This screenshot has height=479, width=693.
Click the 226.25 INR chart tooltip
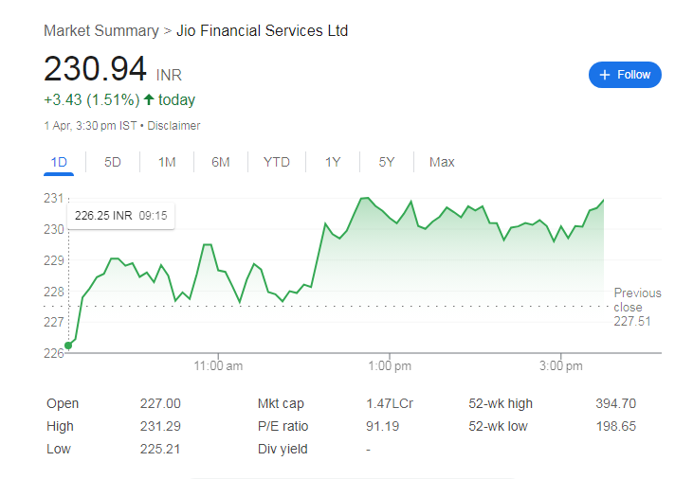pyautogui.click(x=120, y=216)
